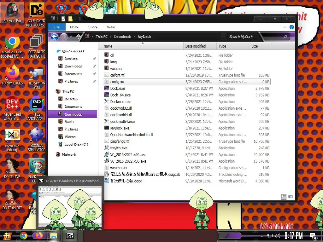Open the recent locations dropdown arrow

[71, 37]
